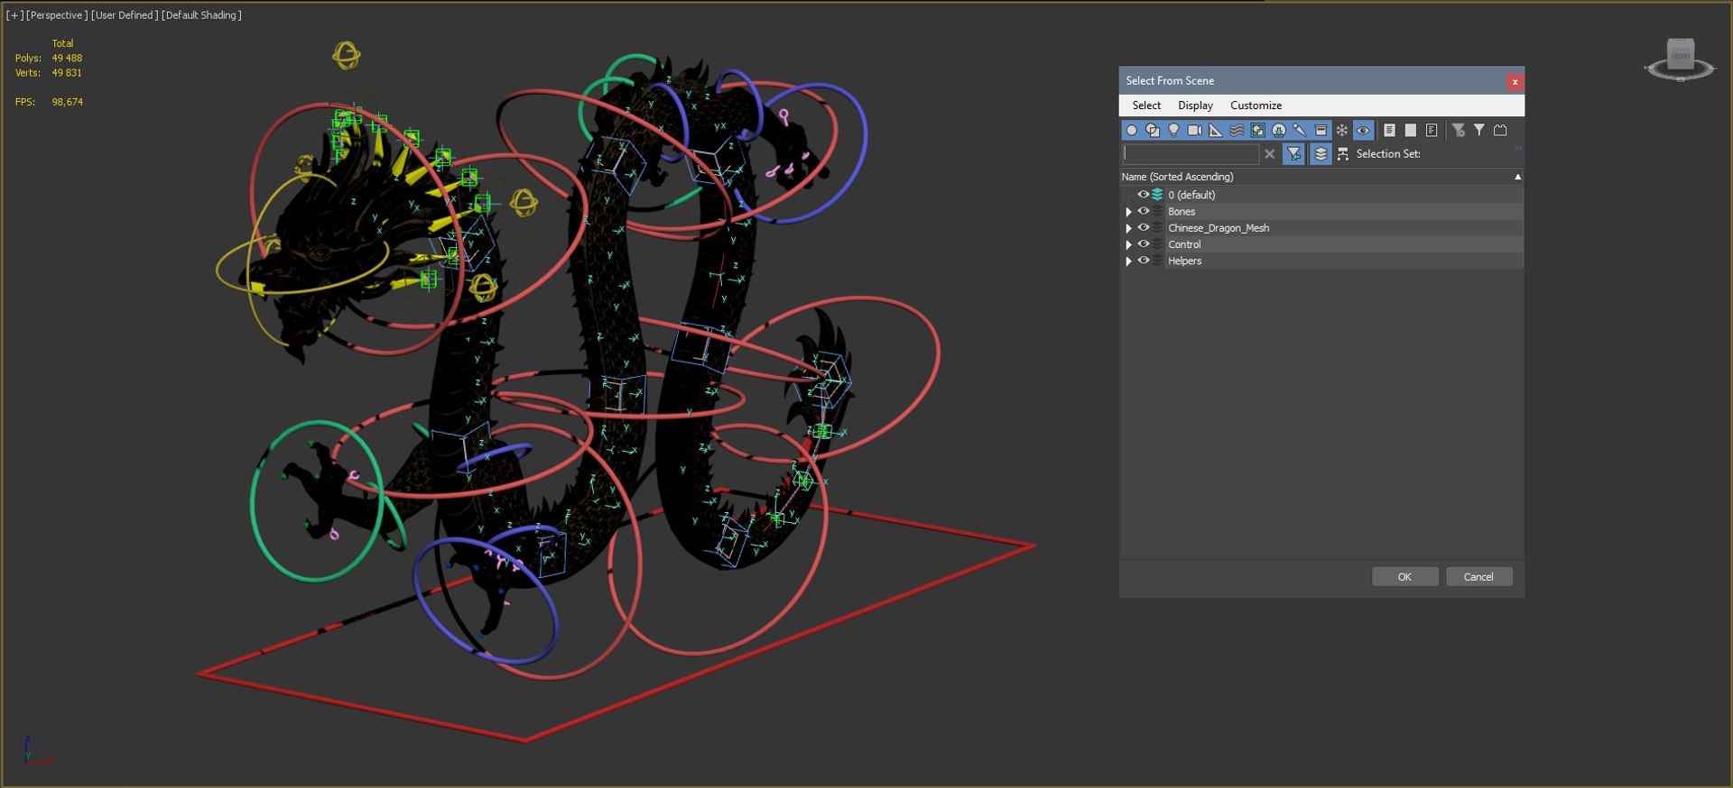Toggle Display Helpers filter (ruler triangle icon)
Viewport: 1733px width, 788px height.
(1216, 131)
